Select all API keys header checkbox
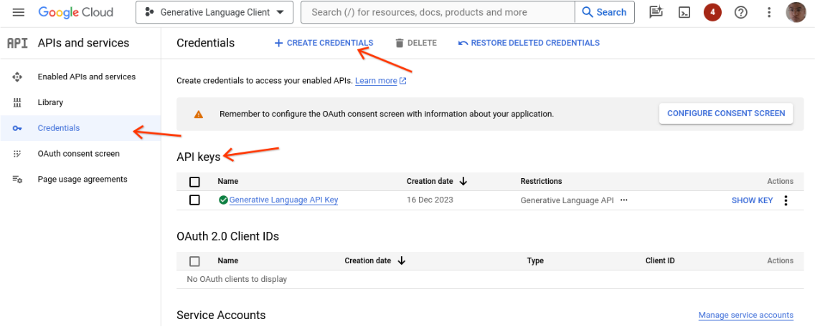Viewport: 815px width, 327px height. click(194, 182)
